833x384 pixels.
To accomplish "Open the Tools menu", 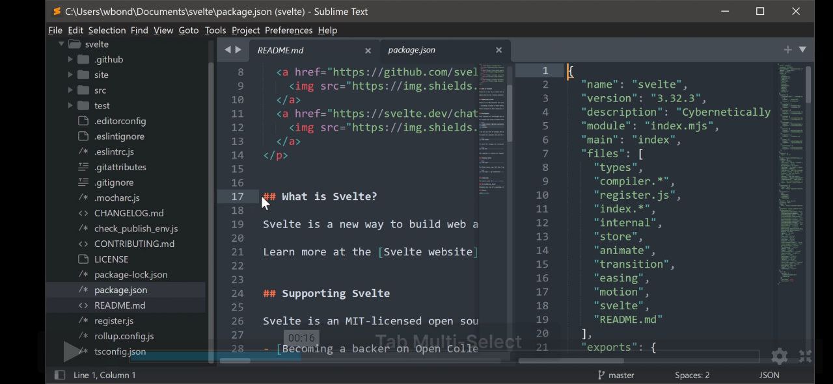I will click(215, 31).
